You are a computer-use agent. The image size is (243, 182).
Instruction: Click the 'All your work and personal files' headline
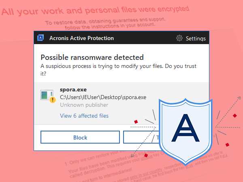[x=95, y=11]
